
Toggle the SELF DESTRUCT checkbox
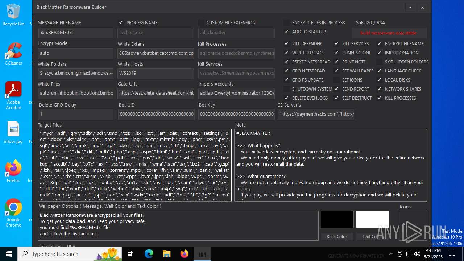pos(337,98)
